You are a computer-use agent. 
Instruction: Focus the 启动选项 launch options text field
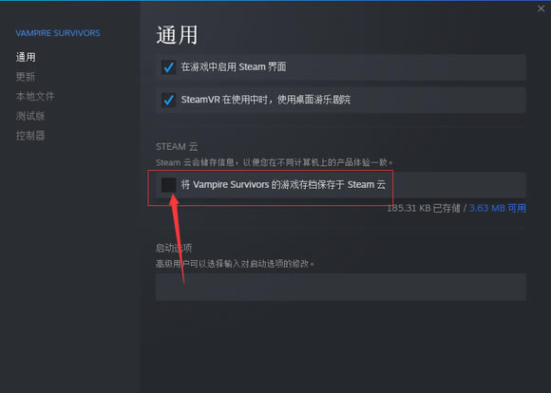pos(341,287)
